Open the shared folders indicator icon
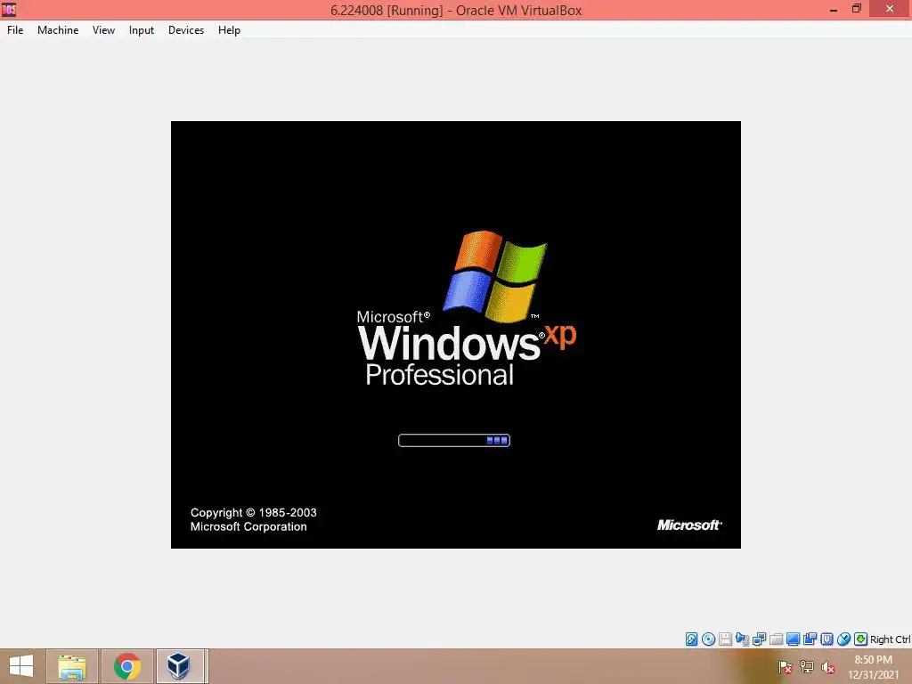This screenshot has height=684, width=912. [776, 639]
